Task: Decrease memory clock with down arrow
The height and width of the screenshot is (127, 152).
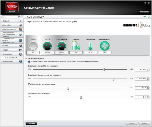Action: coord(148,80)
